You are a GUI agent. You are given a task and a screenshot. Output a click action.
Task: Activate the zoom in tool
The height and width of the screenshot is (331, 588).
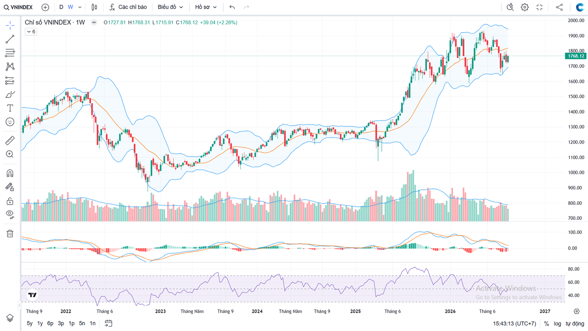tap(10, 154)
